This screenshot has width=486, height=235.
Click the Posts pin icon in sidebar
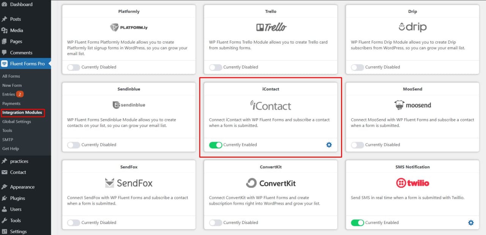(x=4, y=19)
